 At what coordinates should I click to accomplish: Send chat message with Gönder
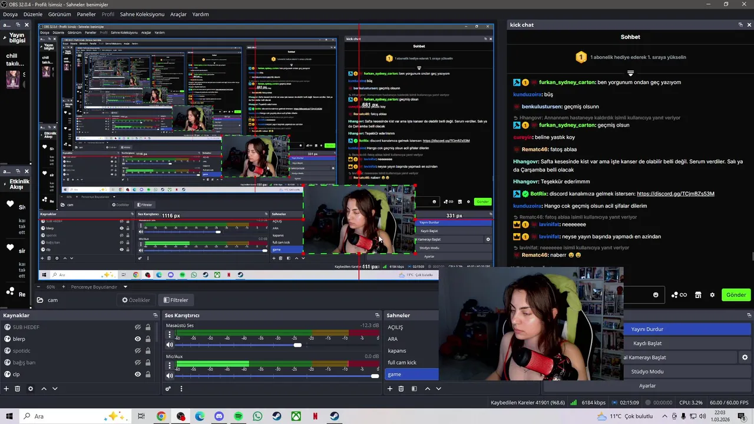[736, 295]
